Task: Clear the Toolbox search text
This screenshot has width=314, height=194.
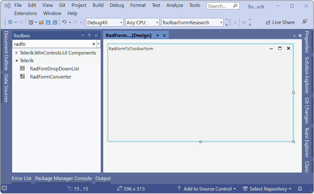Action: click(x=94, y=44)
